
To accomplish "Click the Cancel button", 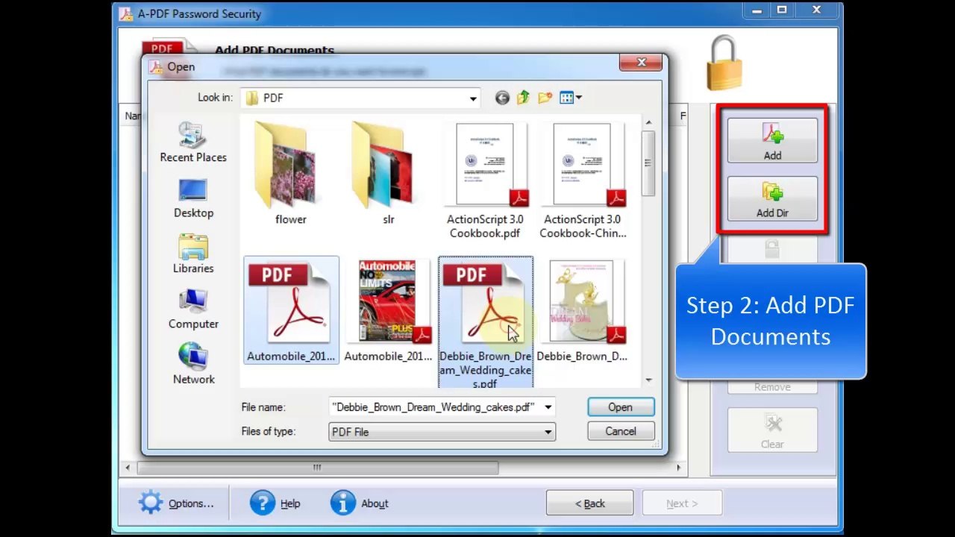I will click(621, 431).
